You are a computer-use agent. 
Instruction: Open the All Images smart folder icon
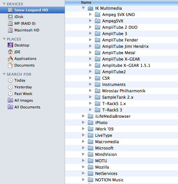[10, 100]
